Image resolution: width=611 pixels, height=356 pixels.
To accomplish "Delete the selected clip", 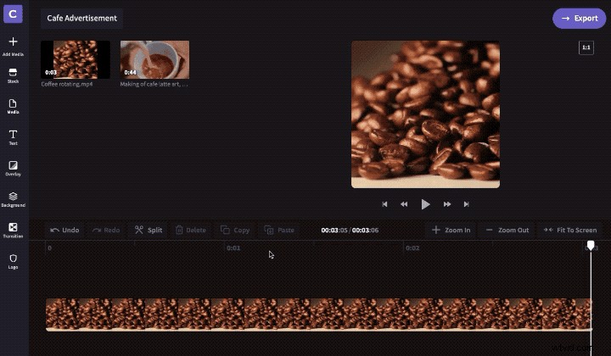I will tap(191, 230).
